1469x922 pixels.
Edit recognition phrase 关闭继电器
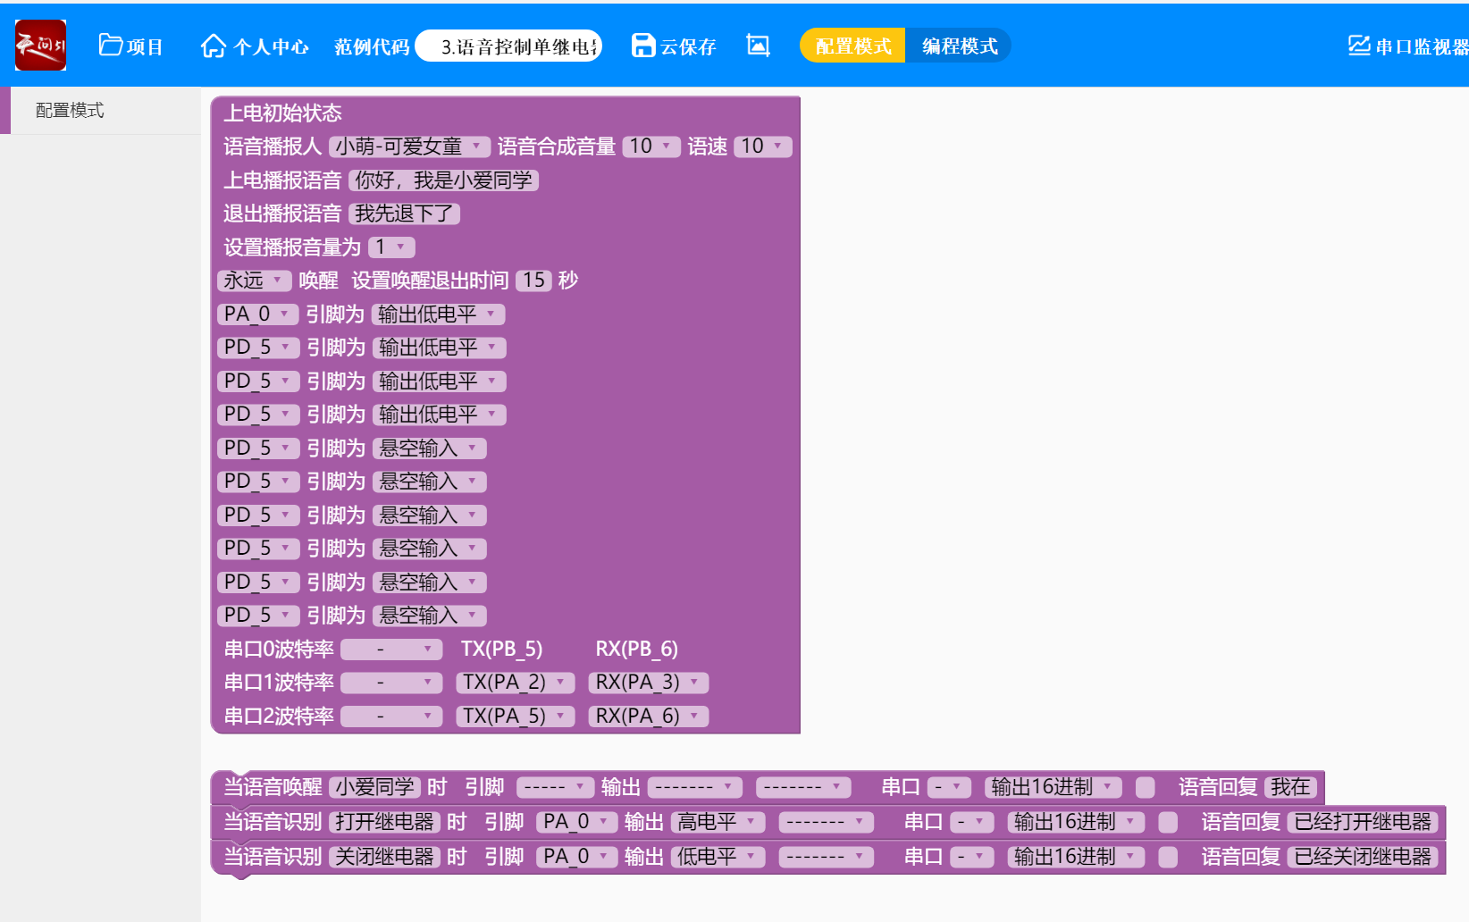point(384,857)
